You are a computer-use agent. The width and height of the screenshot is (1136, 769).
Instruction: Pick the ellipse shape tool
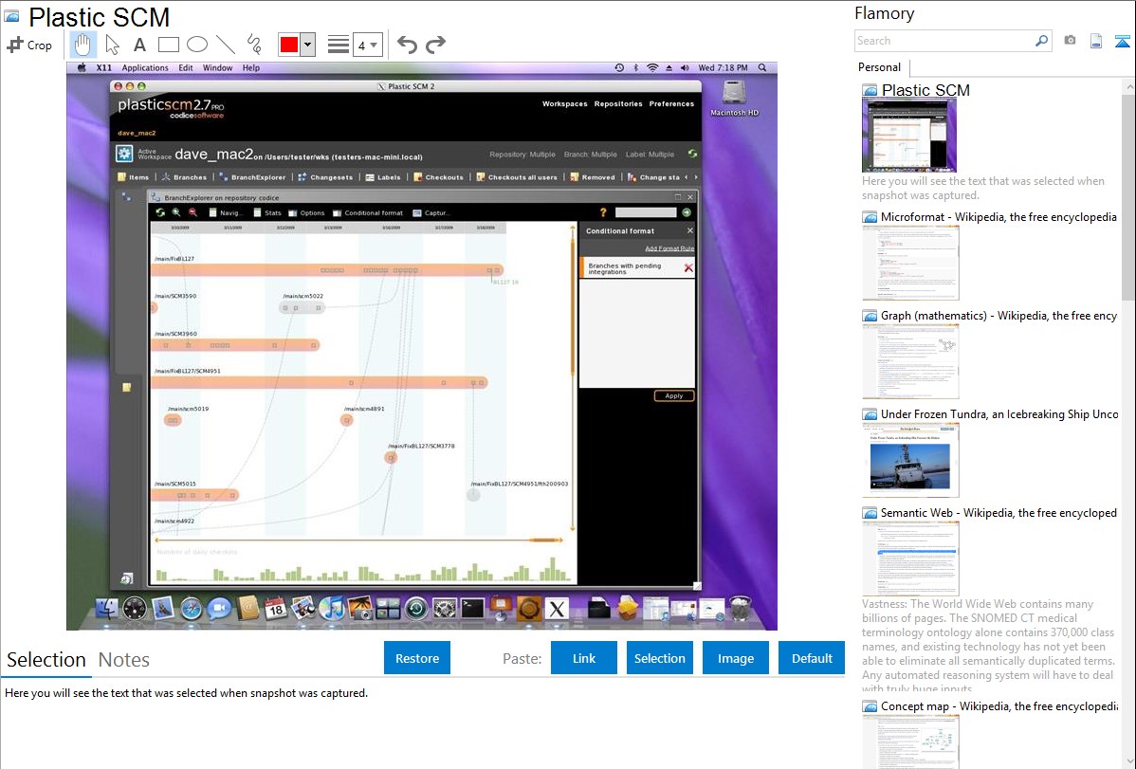pos(197,45)
